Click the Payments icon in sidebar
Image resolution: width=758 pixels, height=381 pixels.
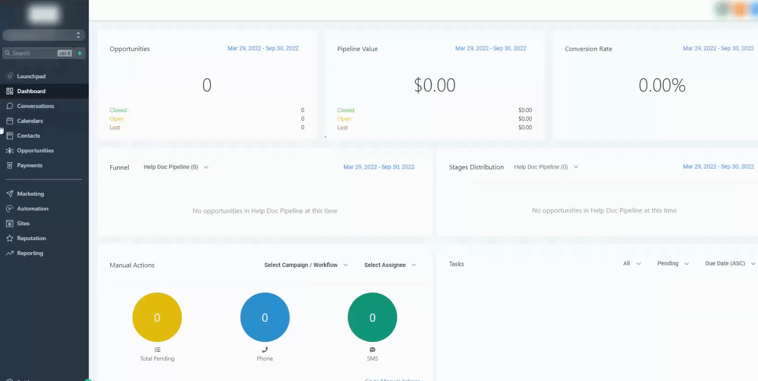coord(10,165)
